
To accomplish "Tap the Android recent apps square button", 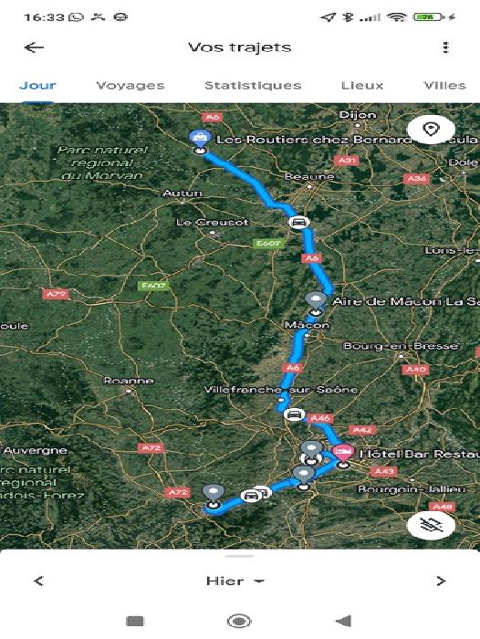I will (135, 622).
